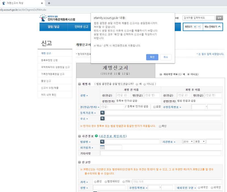The image size is (227, 192).
Task: Click 개명 전 명(한글) input field
Action: 152,95
